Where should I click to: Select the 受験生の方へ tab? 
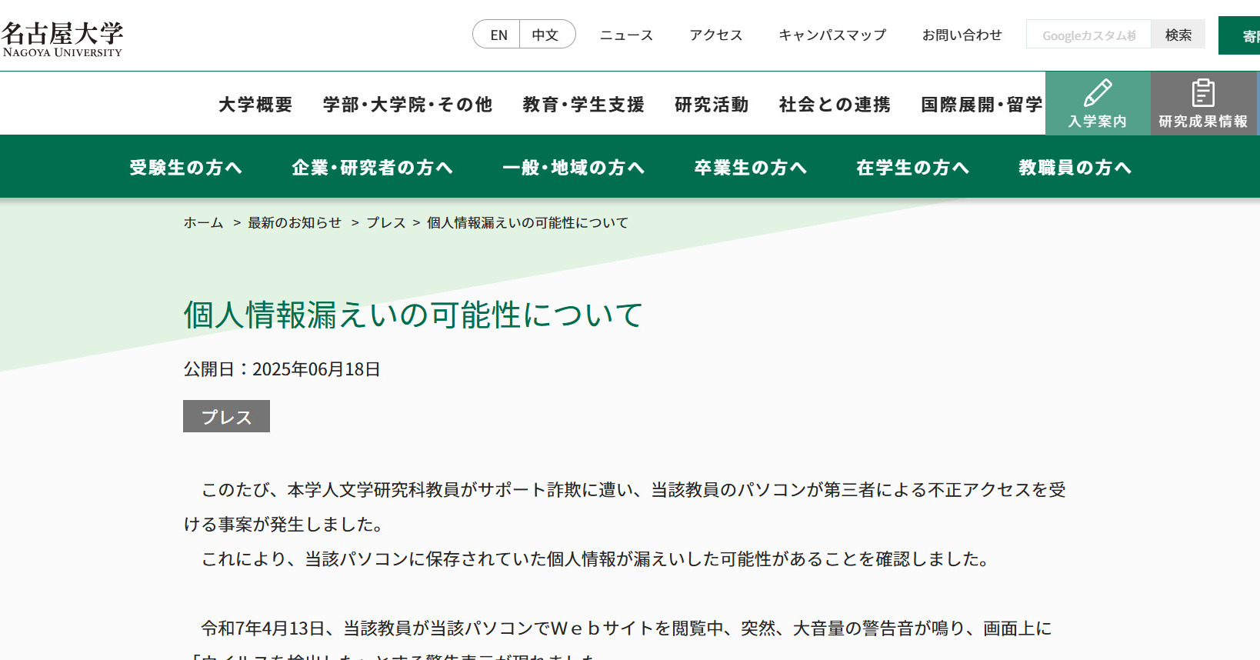[x=185, y=168]
